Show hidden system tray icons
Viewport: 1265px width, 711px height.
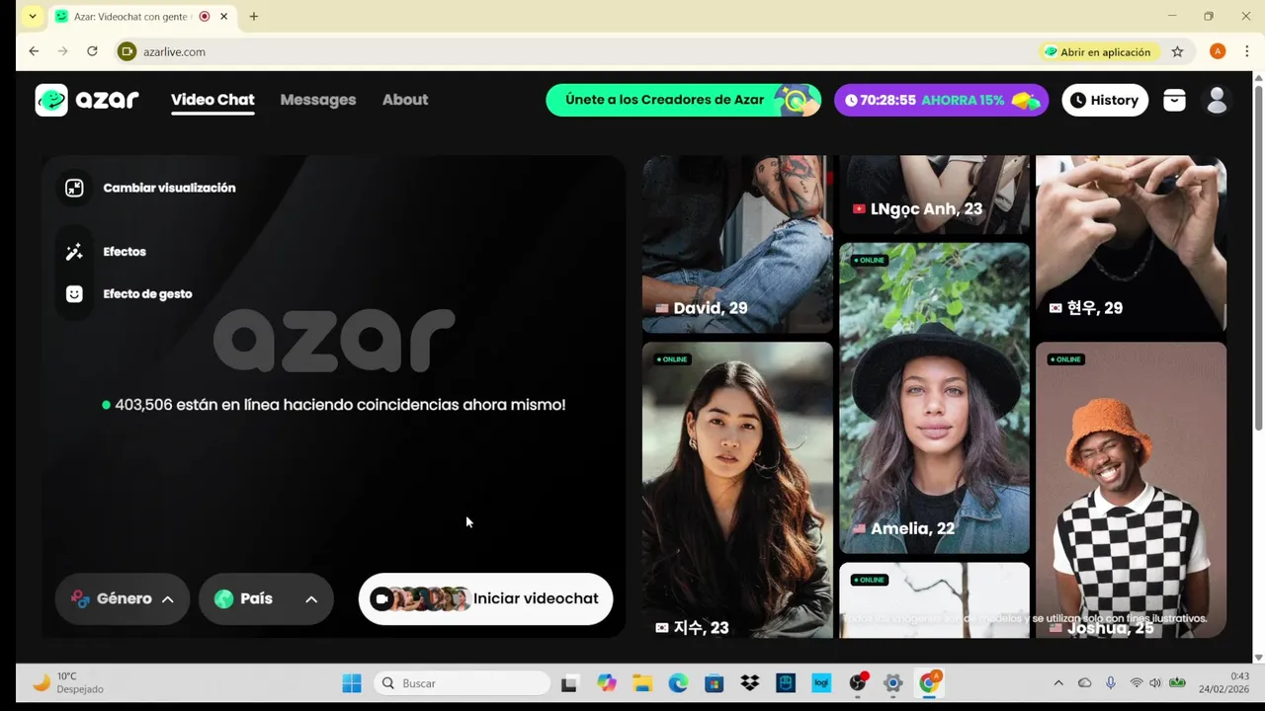(1058, 683)
